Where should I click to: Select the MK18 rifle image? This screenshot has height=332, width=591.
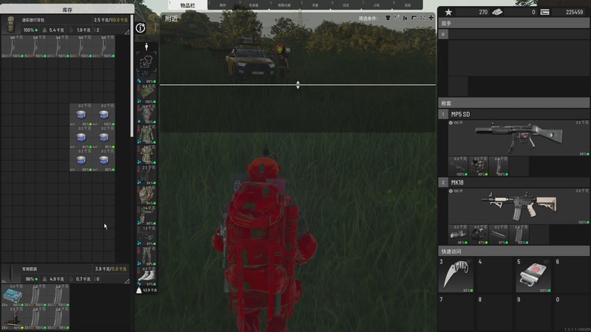(x=519, y=207)
